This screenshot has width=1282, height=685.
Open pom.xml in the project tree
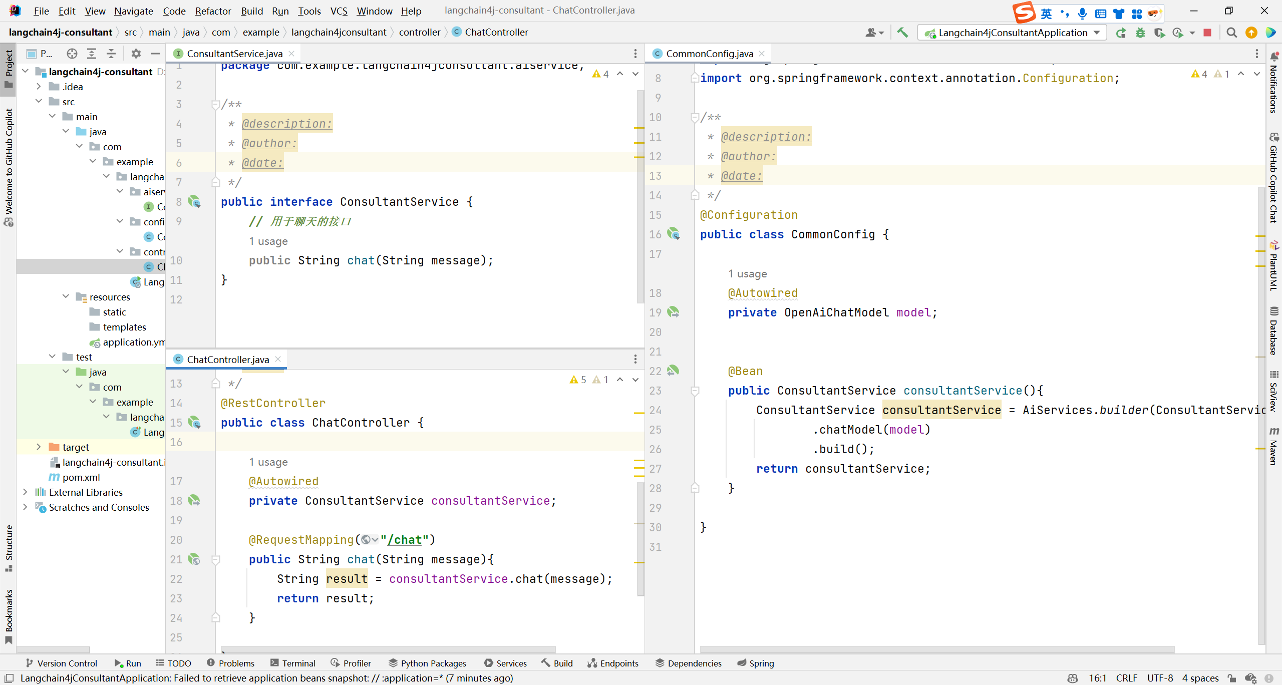click(81, 477)
